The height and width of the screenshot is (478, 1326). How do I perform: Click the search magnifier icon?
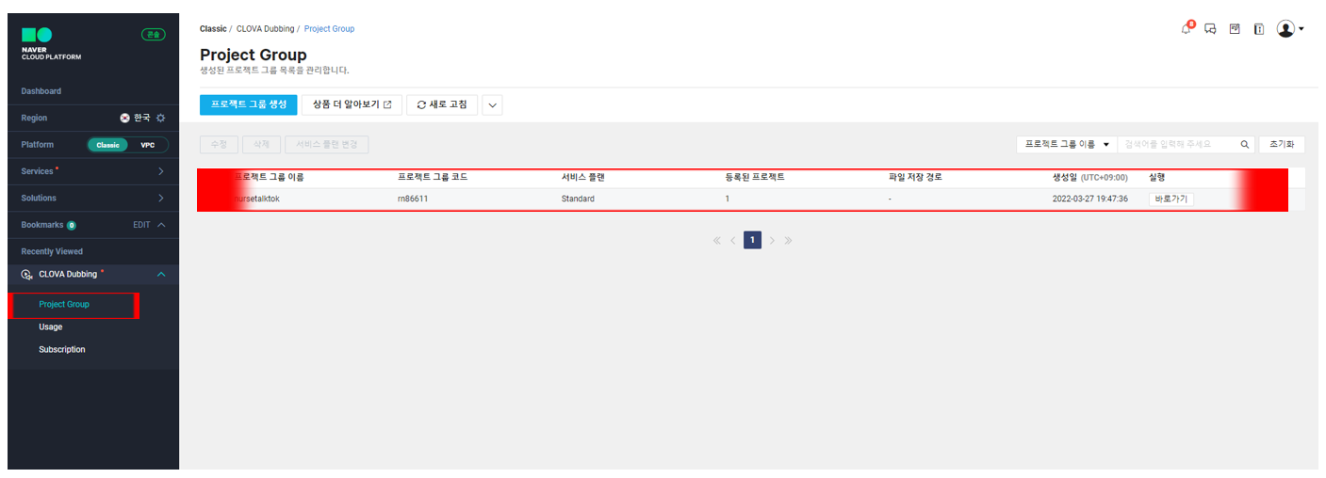tap(1245, 145)
